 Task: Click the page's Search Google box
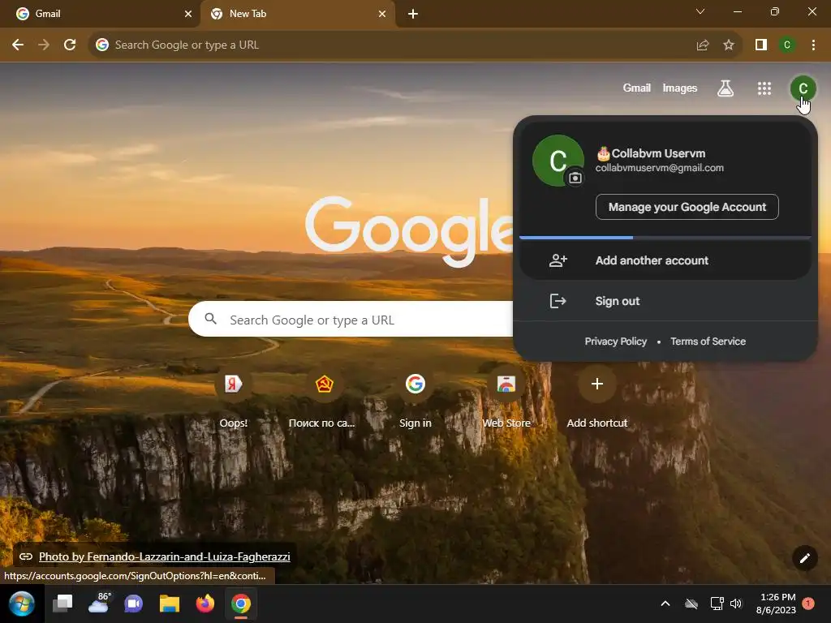pyautogui.click(x=351, y=320)
